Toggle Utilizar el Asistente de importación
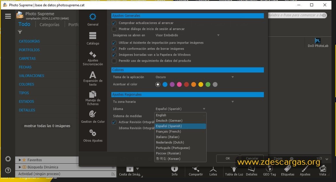Viewport: 336px width, 182px height. (114, 43)
